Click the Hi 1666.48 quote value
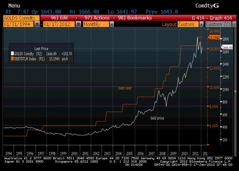This screenshot has width=239, height=171. point(84,12)
